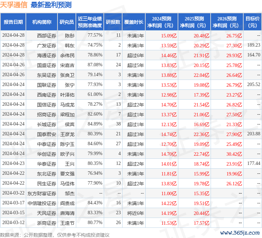This screenshot has height=238, width=262.
Task: Click analyst name 要文强
Action: coord(67,174)
